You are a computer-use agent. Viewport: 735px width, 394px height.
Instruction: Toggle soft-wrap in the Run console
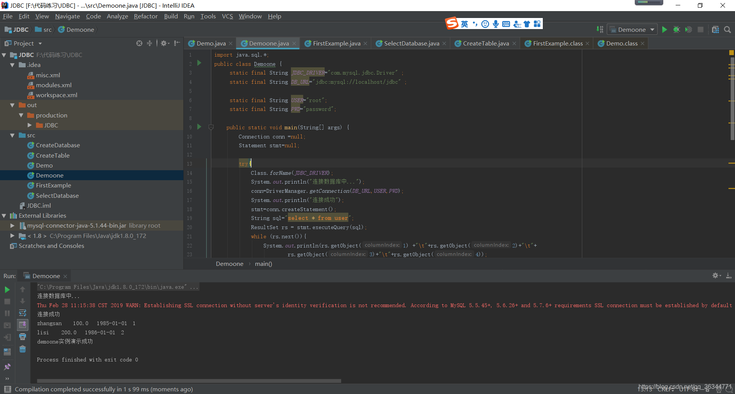pyautogui.click(x=23, y=313)
